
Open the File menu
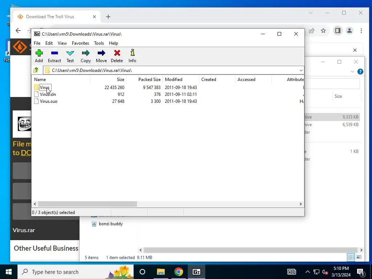click(37, 43)
